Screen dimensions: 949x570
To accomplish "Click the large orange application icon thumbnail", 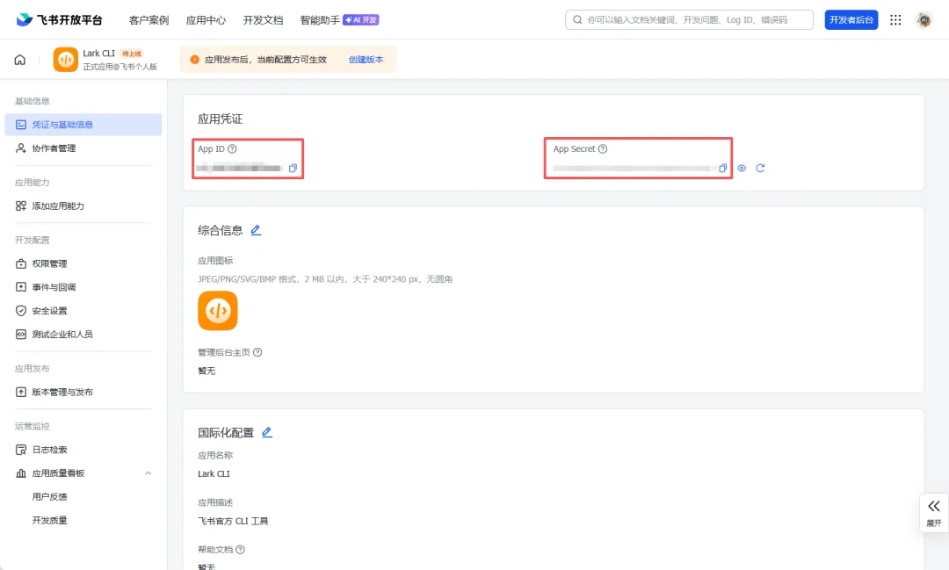I will click(218, 310).
